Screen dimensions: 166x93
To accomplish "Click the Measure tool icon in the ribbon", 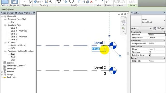I will click(x=107, y=2).
